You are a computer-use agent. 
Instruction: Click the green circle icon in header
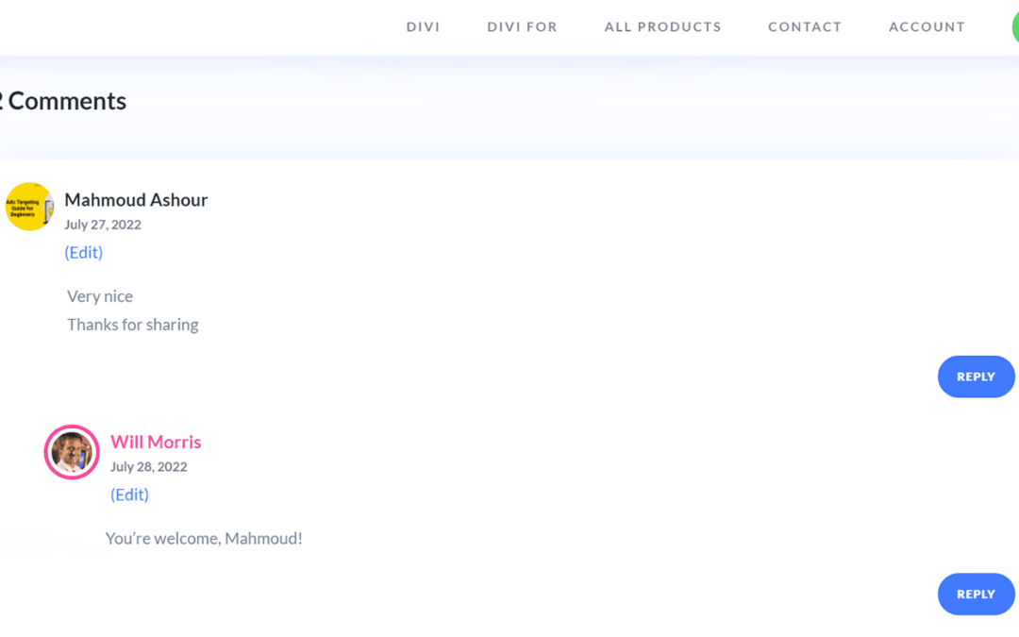pyautogui.click(x=1014, y=27)
